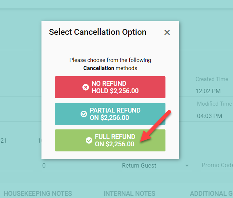
Task: Click the Select Cancellation Option title
Action: click(97, 32)
